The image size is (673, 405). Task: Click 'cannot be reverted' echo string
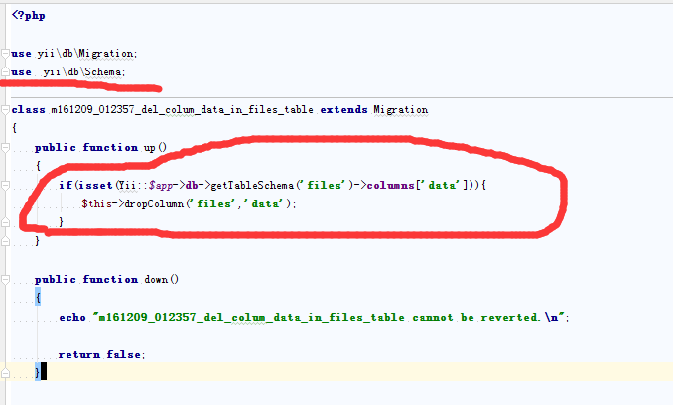coord(475,318)
